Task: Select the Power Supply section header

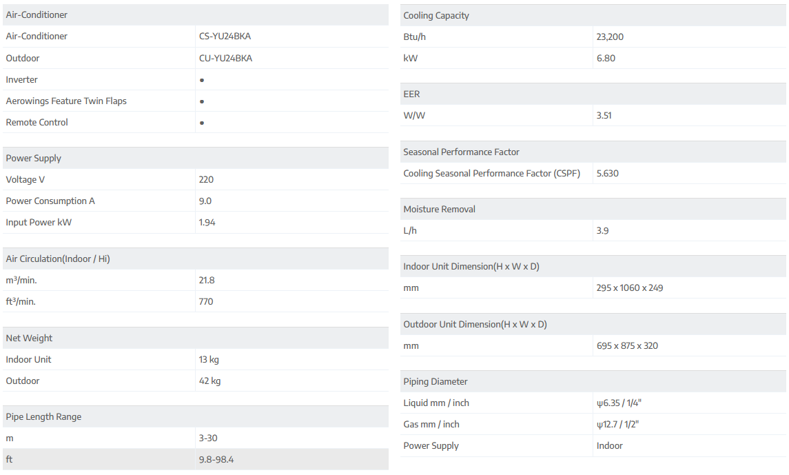Action: click(x=34, y=159)
